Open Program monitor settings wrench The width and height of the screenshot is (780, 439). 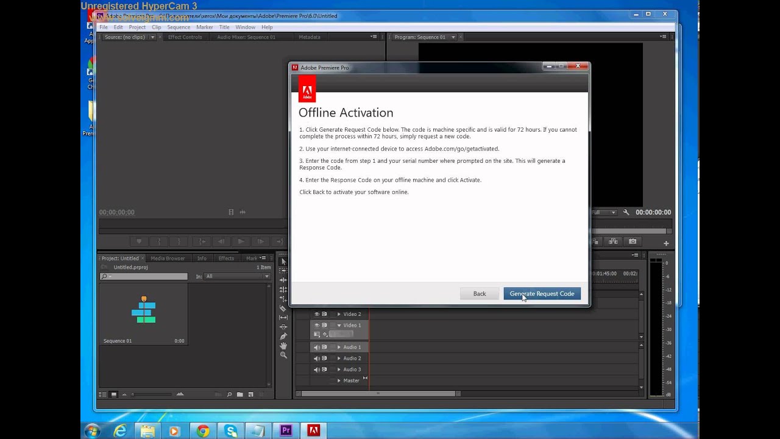(x=626, y=212)
